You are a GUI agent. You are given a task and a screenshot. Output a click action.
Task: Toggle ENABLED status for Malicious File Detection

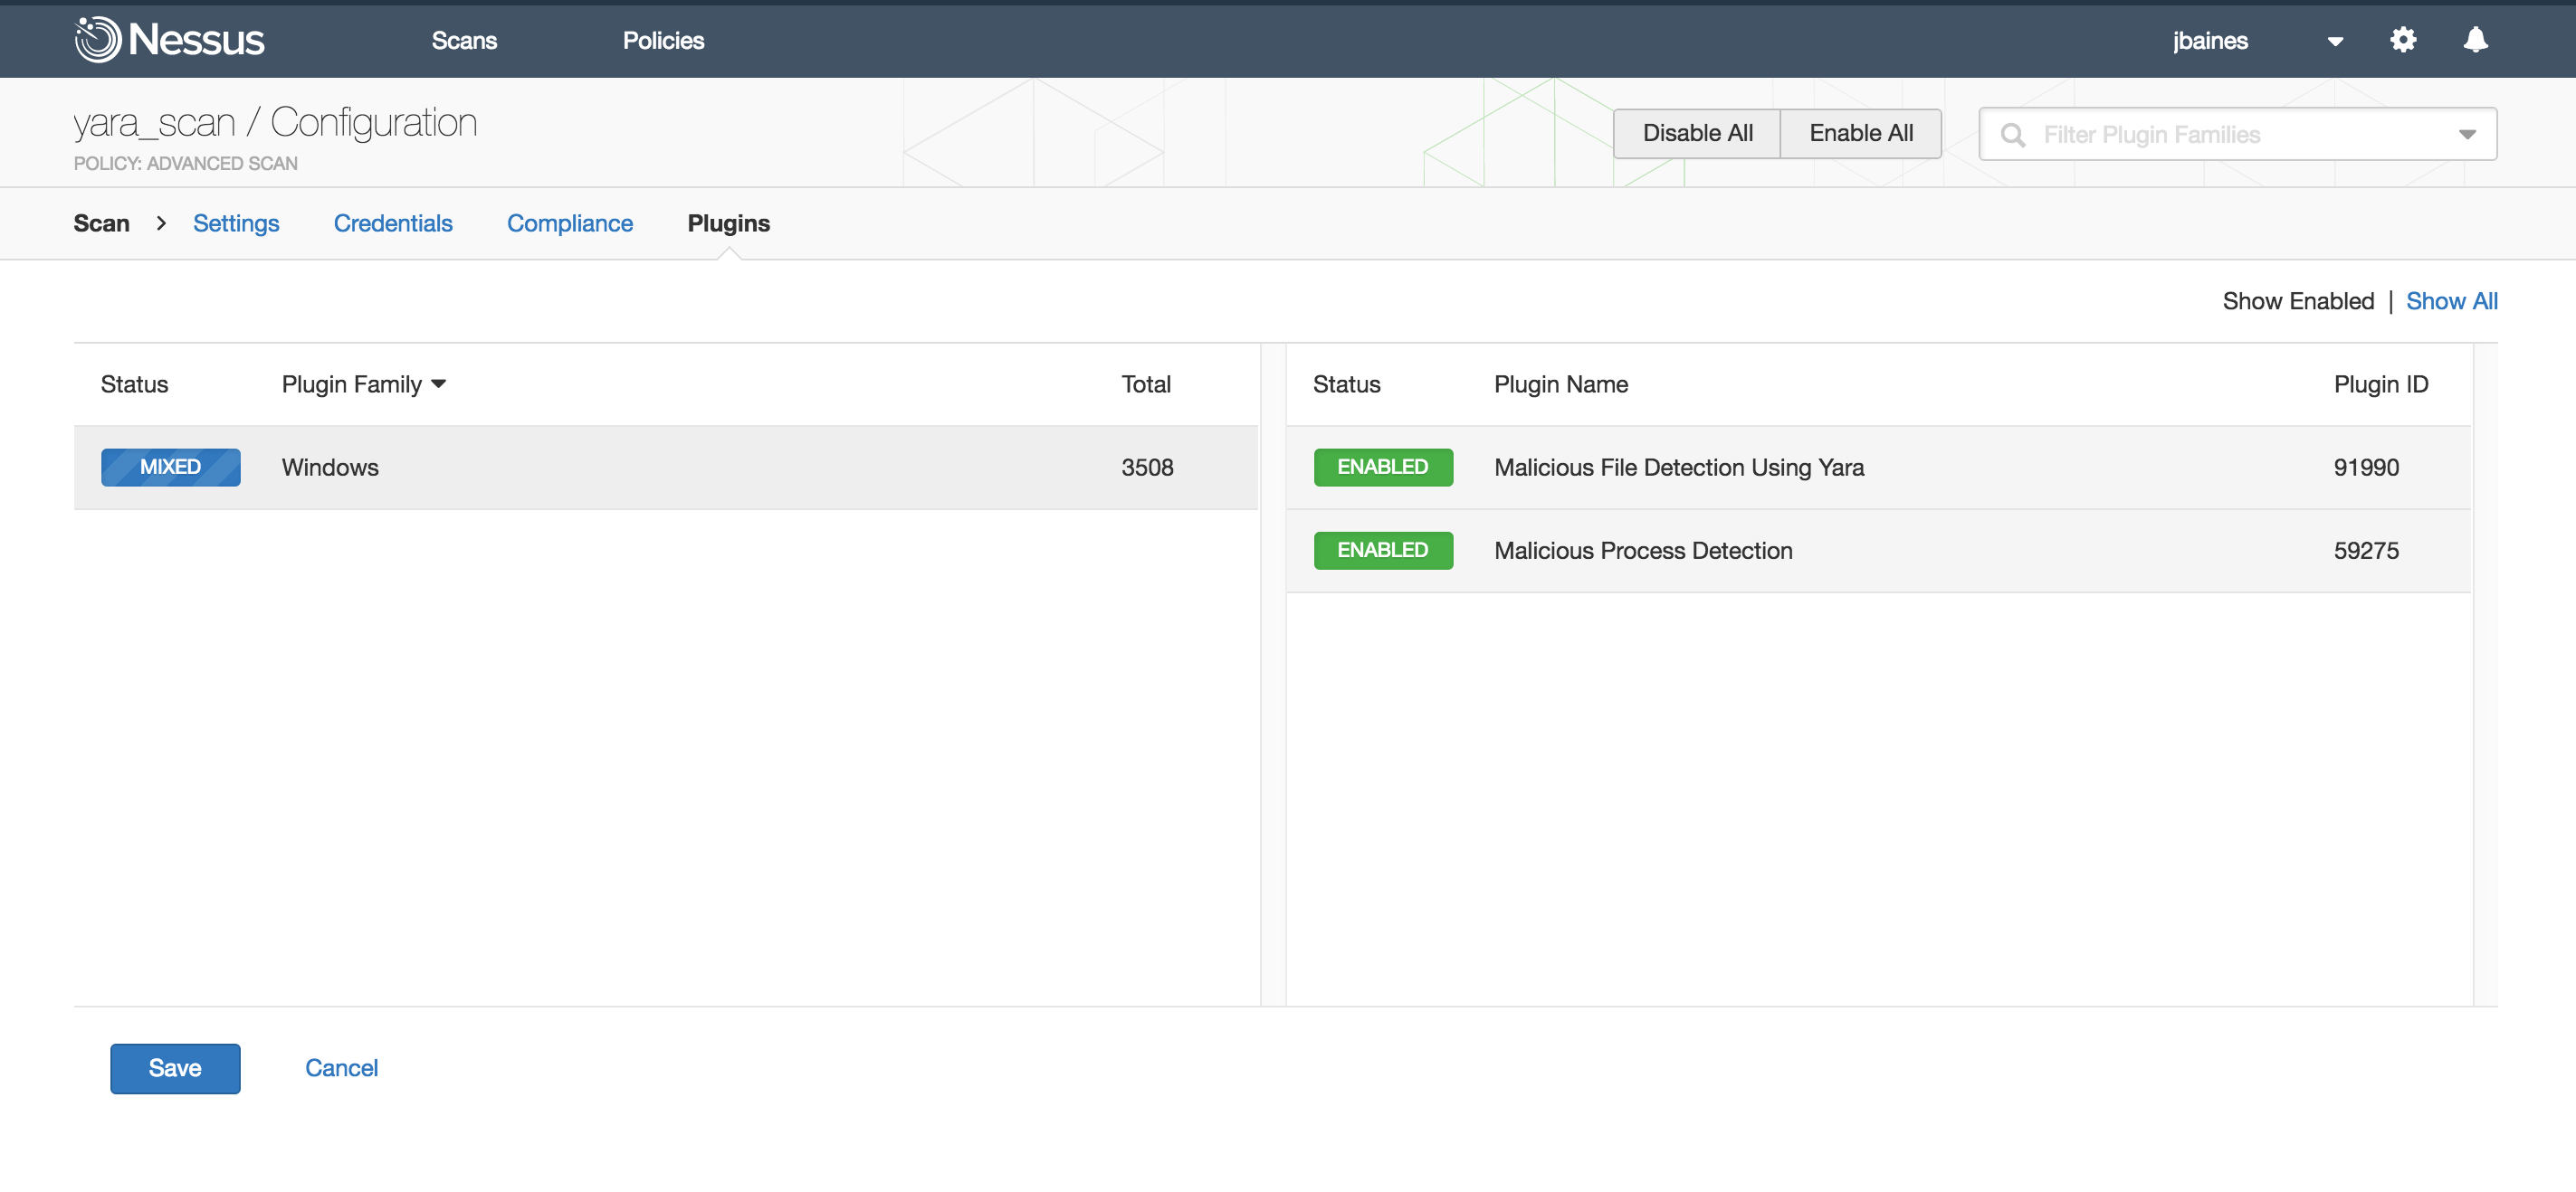(1382, 467)
